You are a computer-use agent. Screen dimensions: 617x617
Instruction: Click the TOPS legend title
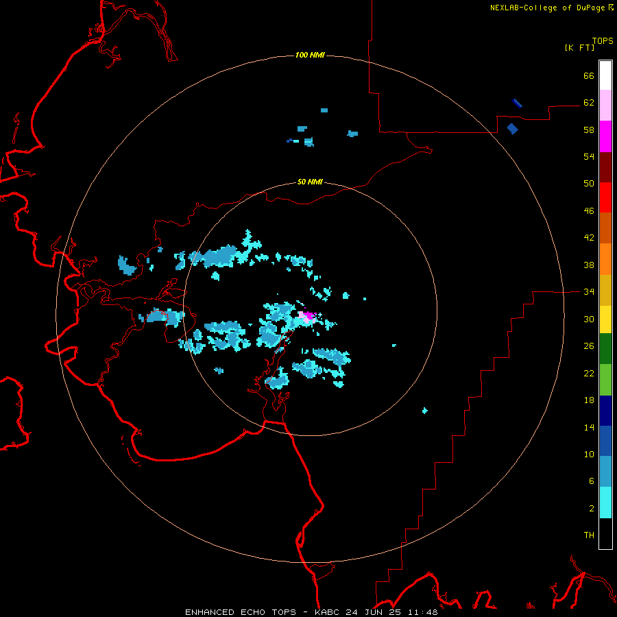(603, 40)
